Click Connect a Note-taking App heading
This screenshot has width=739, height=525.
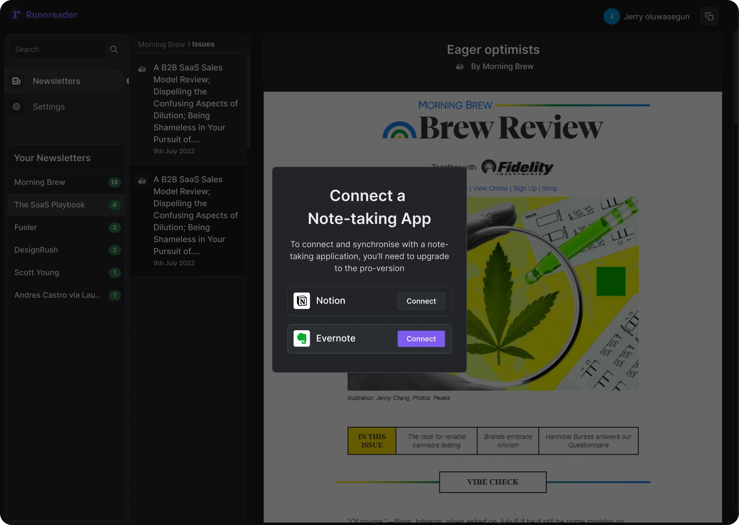[369, 207]
